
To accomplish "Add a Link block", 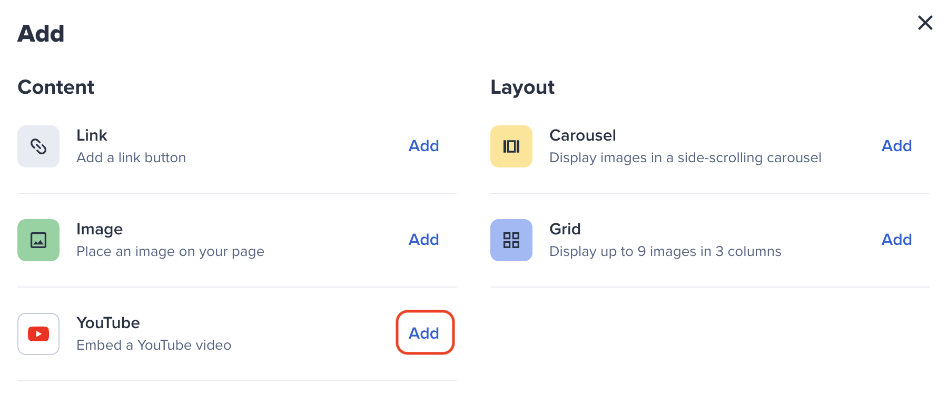I will click(x=424, y=146).
